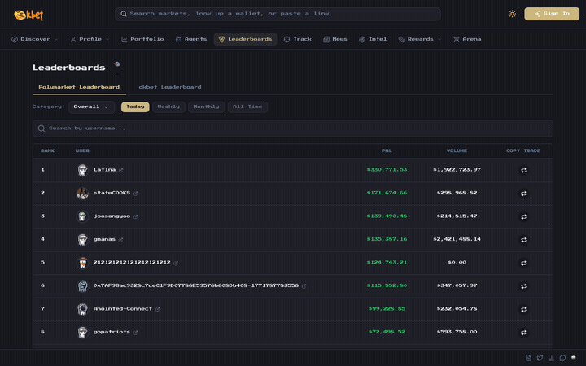586x366 pixels.
Task: Open the Portfolio nav item
Action: click(x=142, y=39)
